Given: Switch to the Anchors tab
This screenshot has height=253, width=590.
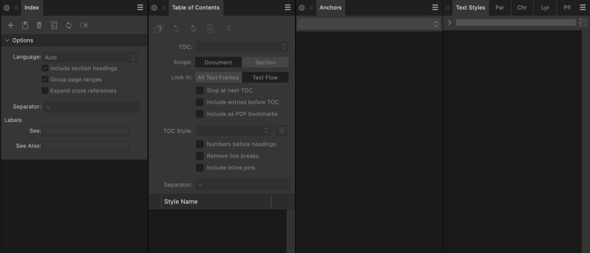Looking at the screenshot, I should [330, 7].
